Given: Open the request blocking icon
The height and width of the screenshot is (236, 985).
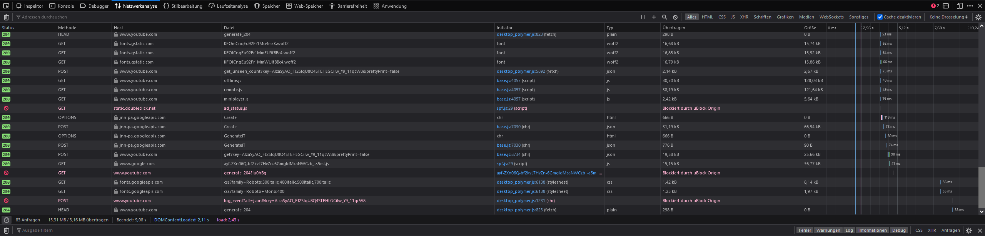Looking at the screenshot, I should (675, 17).
